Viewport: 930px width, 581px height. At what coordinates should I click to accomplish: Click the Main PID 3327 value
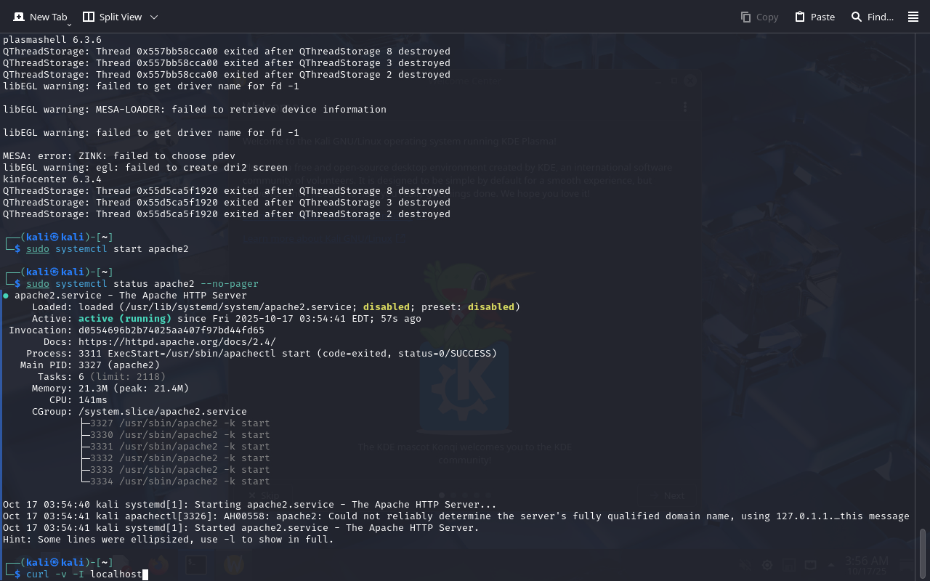pyautogui.click(x=89, y=365)
